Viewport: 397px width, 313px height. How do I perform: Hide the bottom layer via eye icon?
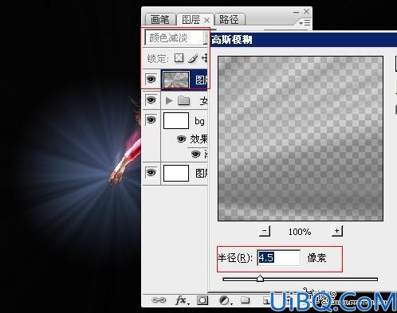[151, 173]
